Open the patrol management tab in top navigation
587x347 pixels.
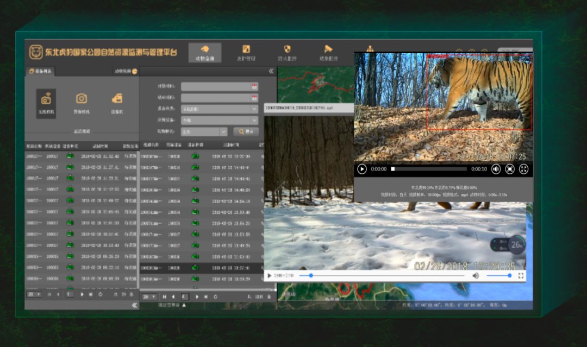(246, 53)
